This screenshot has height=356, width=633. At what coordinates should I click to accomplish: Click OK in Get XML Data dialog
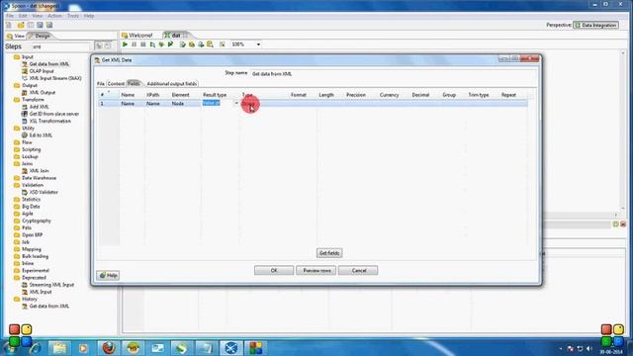point(274,270)
